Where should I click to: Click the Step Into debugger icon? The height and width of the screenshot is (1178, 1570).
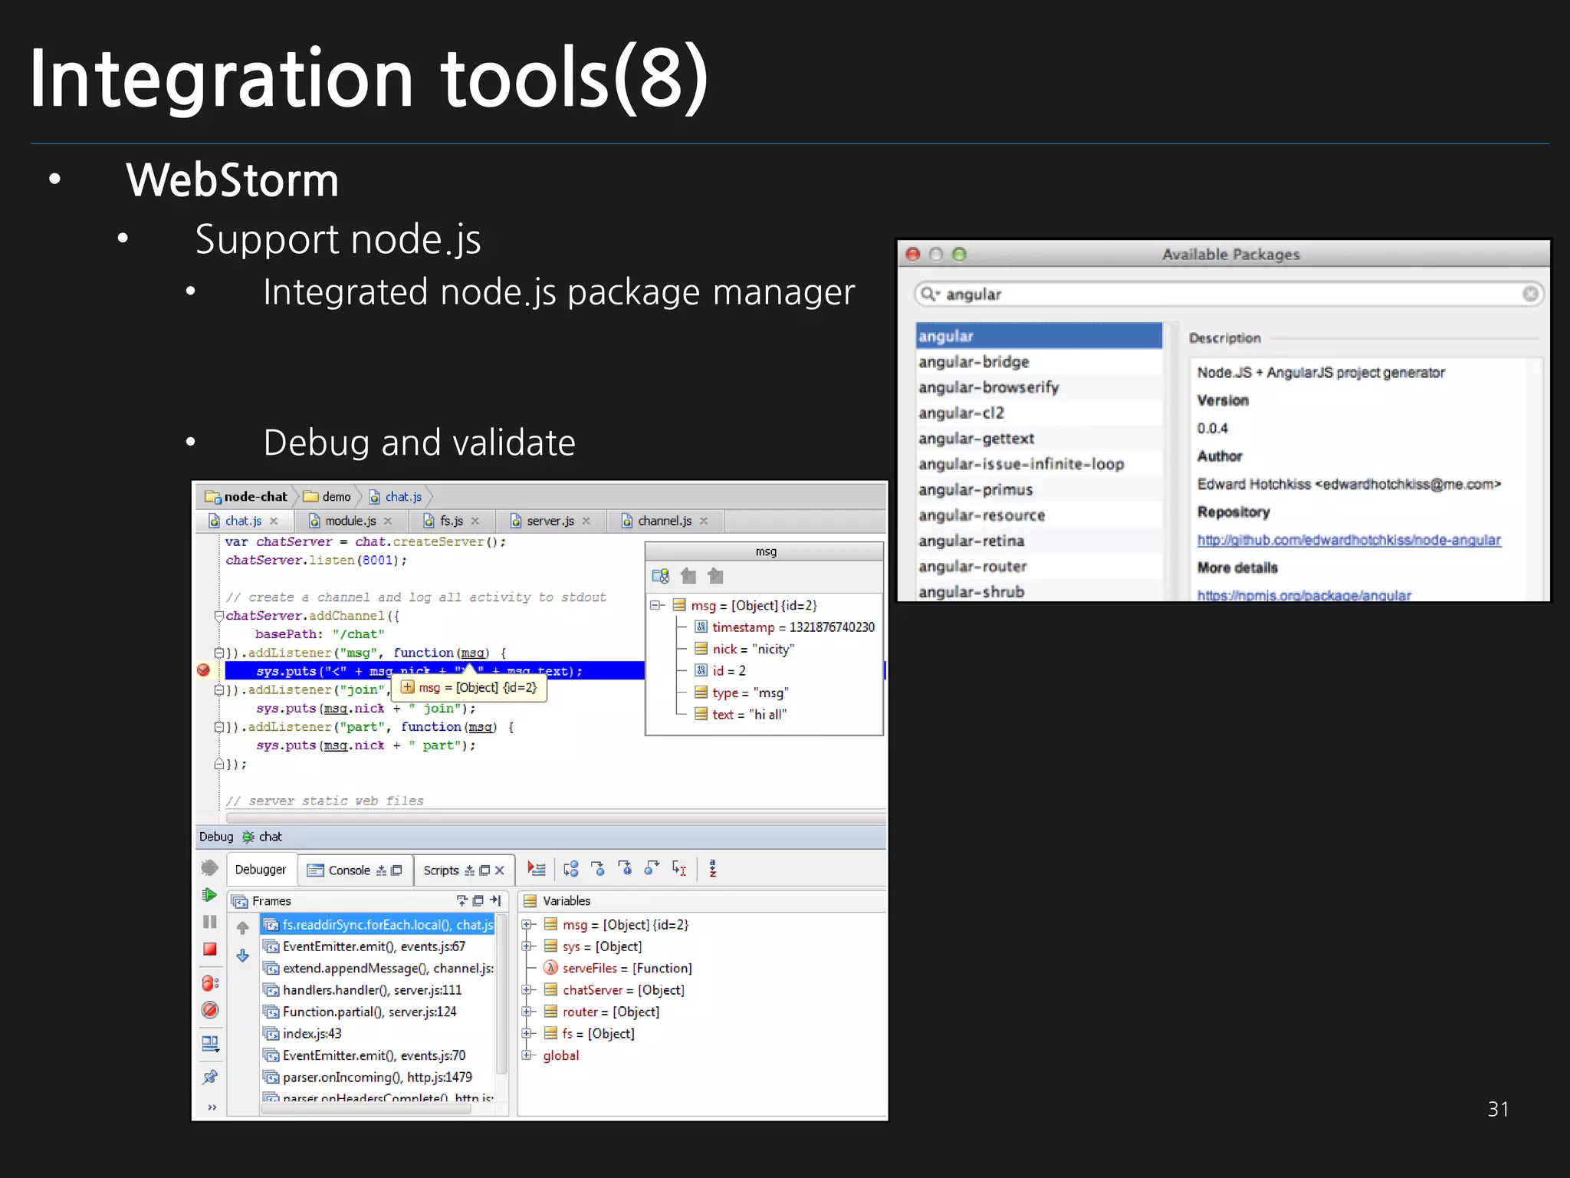(599, 869)
